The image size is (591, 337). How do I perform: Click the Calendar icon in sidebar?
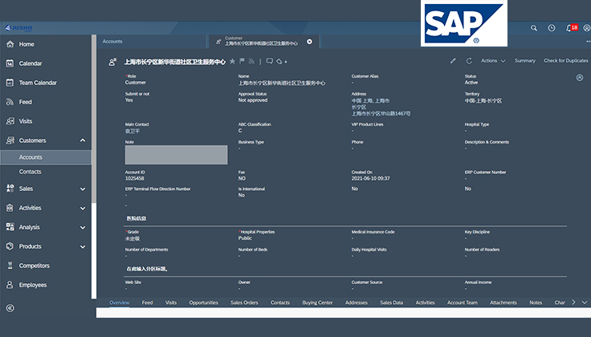[x=10, y=63]
